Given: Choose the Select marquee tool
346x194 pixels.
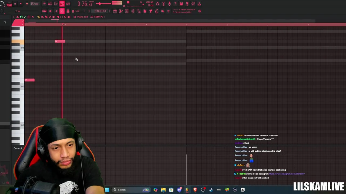Looking at the screenshot, I should click(61, 17).
